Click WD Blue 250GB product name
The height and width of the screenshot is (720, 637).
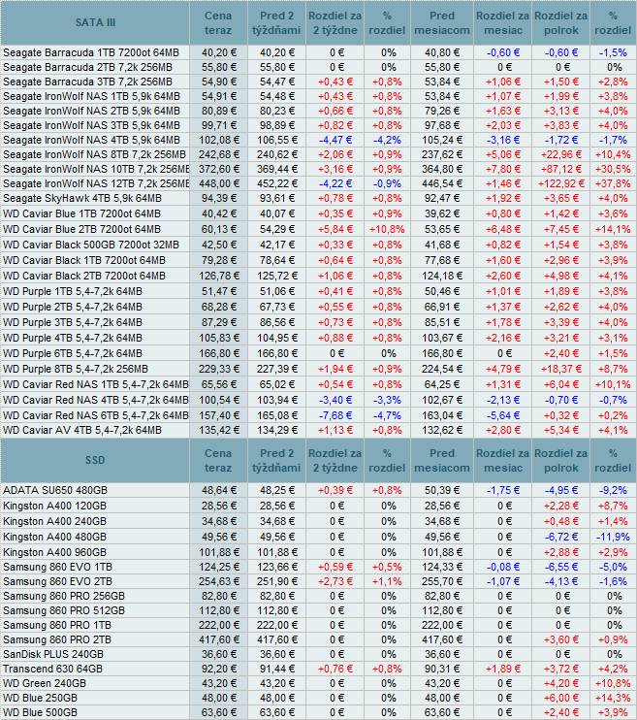[x=40, y=699]
